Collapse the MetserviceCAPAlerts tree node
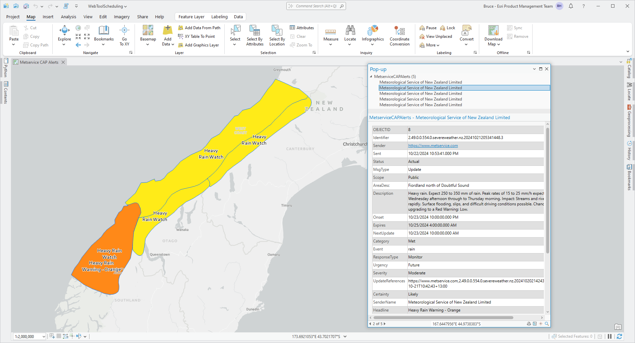The width and height of the screenshot is (635, 343). 371,77
